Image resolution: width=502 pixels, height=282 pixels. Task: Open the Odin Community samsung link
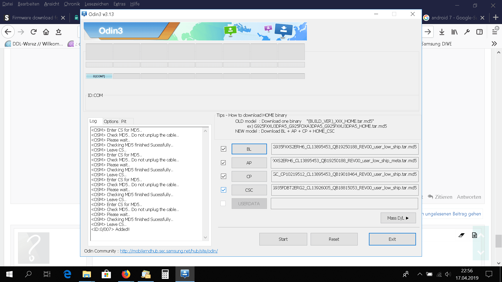pyautogui.click(x=169, y=251)
